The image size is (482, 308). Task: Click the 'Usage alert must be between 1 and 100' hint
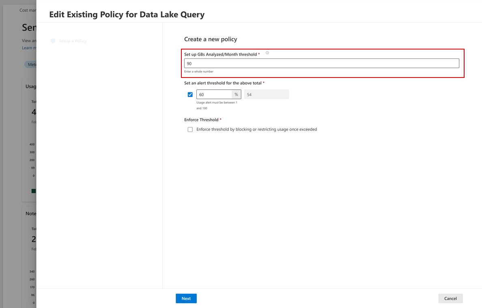pos(217,106)
